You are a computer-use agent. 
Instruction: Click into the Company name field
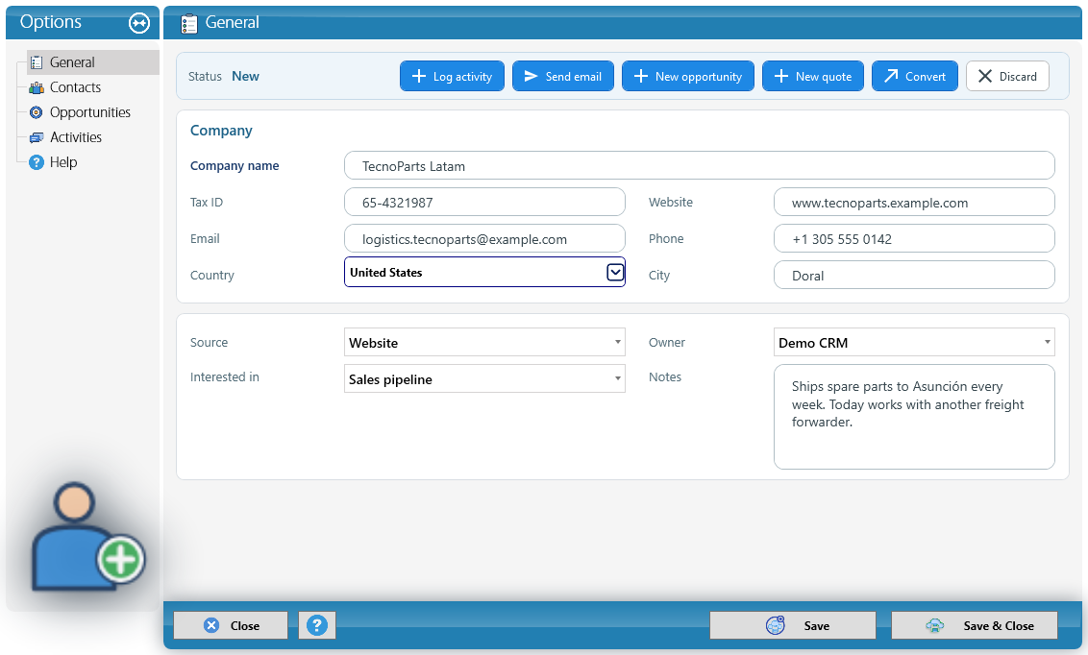point(700,165)
